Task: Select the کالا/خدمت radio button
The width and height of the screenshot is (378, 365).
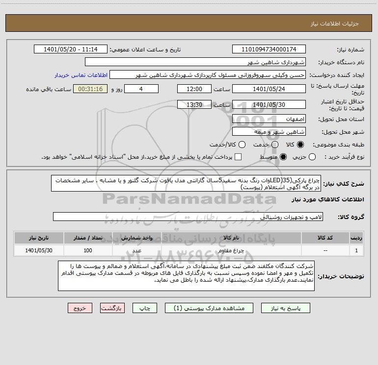Action: tap(242, 145)
